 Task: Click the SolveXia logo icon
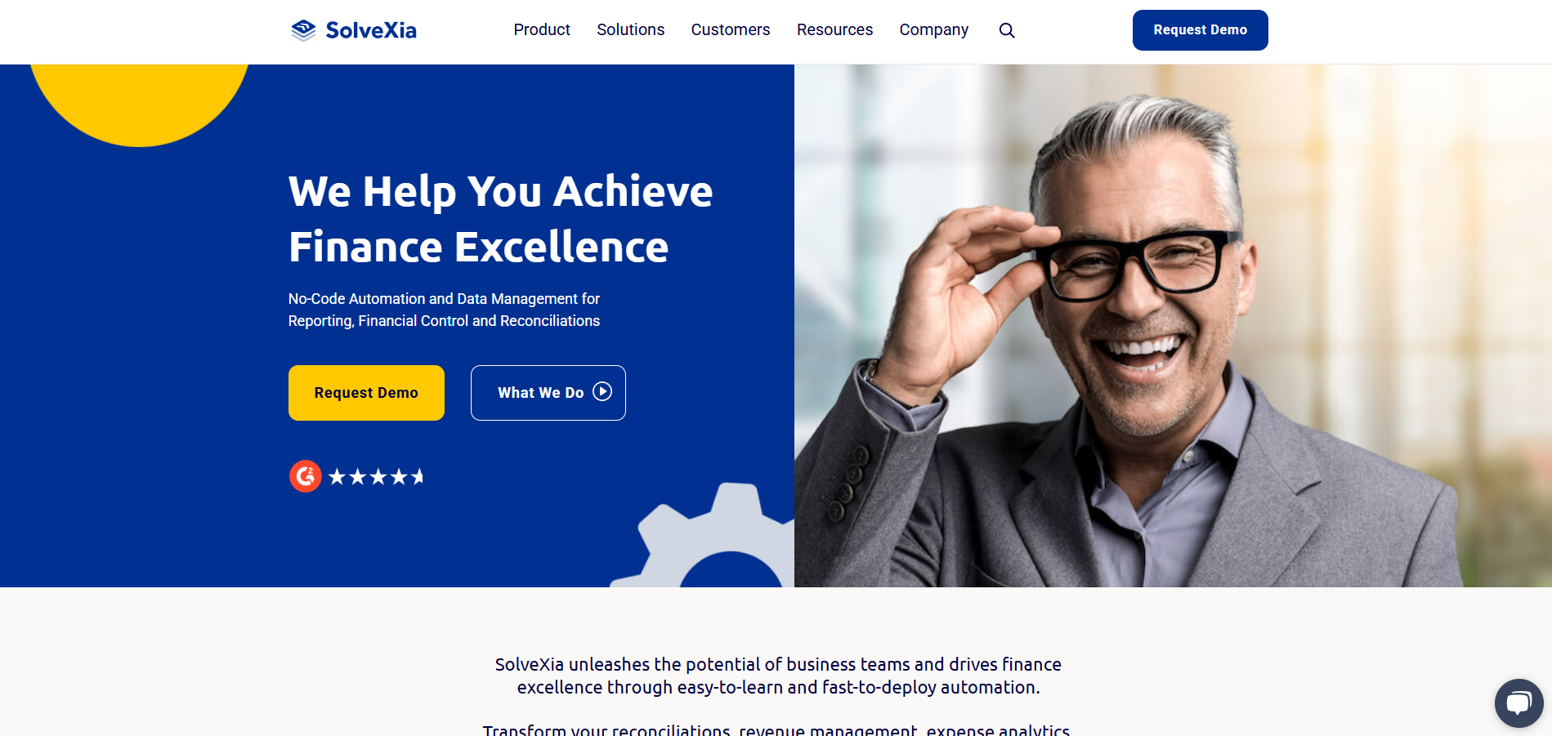[303, 30]
